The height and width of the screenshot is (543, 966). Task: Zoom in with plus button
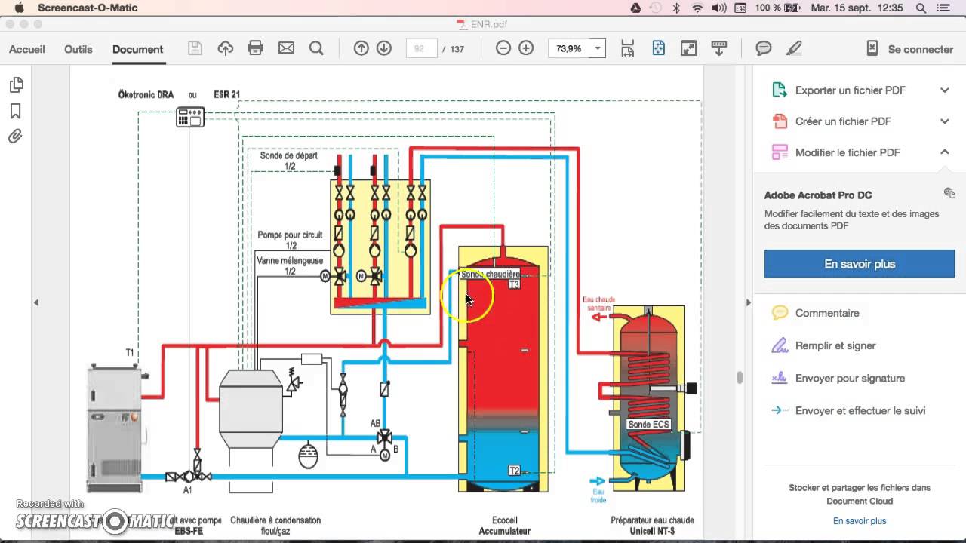pyautogui.click(x=526, y=48)
